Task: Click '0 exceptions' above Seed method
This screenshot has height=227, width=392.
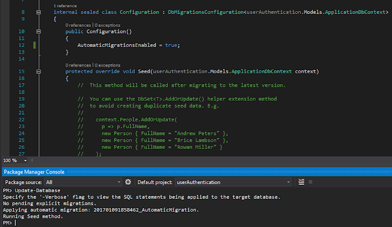Action: [108, 65]
